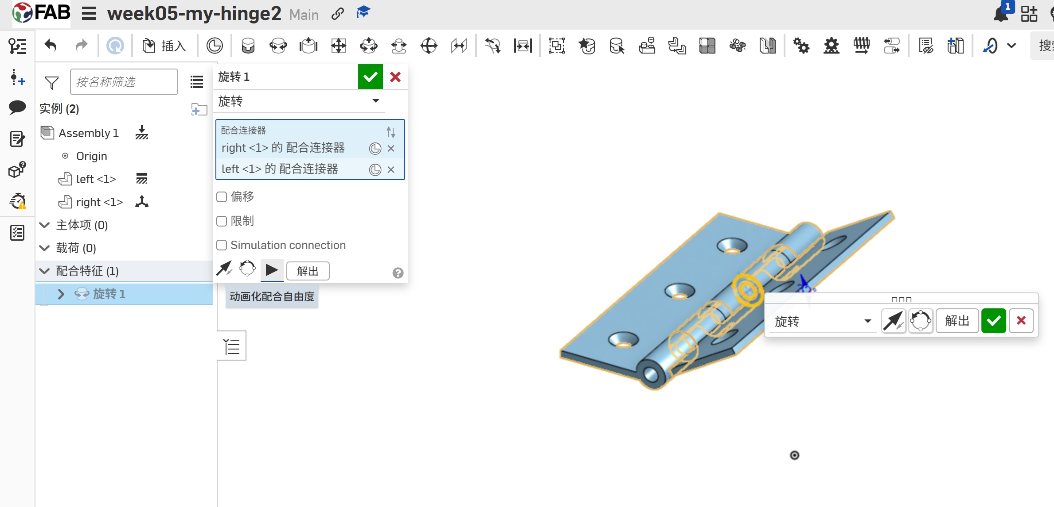Confirm the mate with the green checkmark
1054x507 pixels.
click(x=370, y=77)
